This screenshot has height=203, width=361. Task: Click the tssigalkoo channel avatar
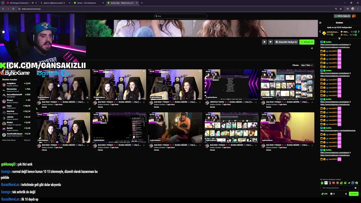click(4, 84)
